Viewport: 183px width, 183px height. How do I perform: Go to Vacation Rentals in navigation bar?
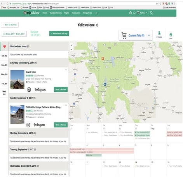point(56,13)
